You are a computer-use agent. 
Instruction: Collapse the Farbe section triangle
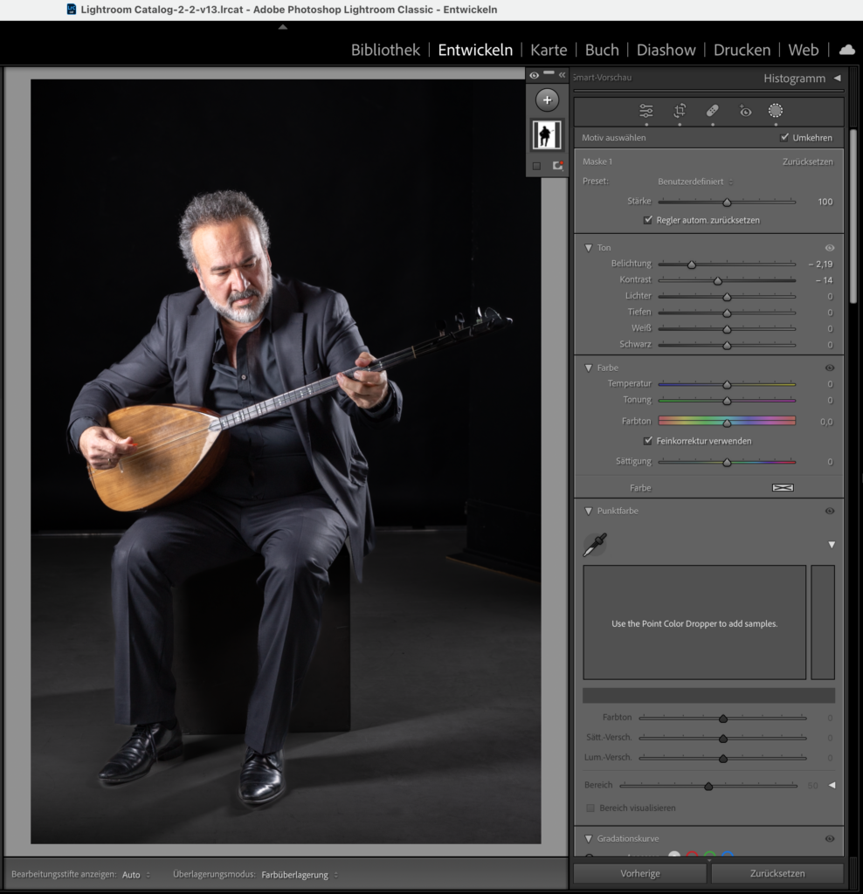pos(588,368)
